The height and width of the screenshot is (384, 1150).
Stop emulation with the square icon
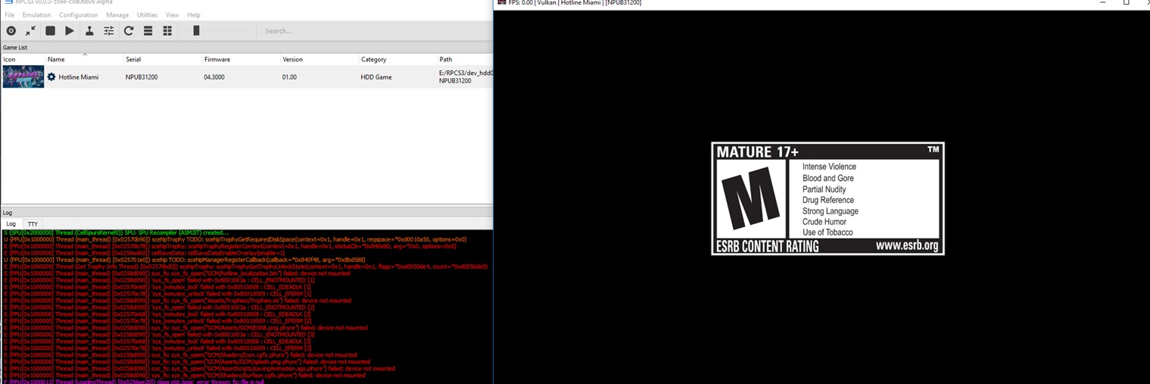[50, 31]
